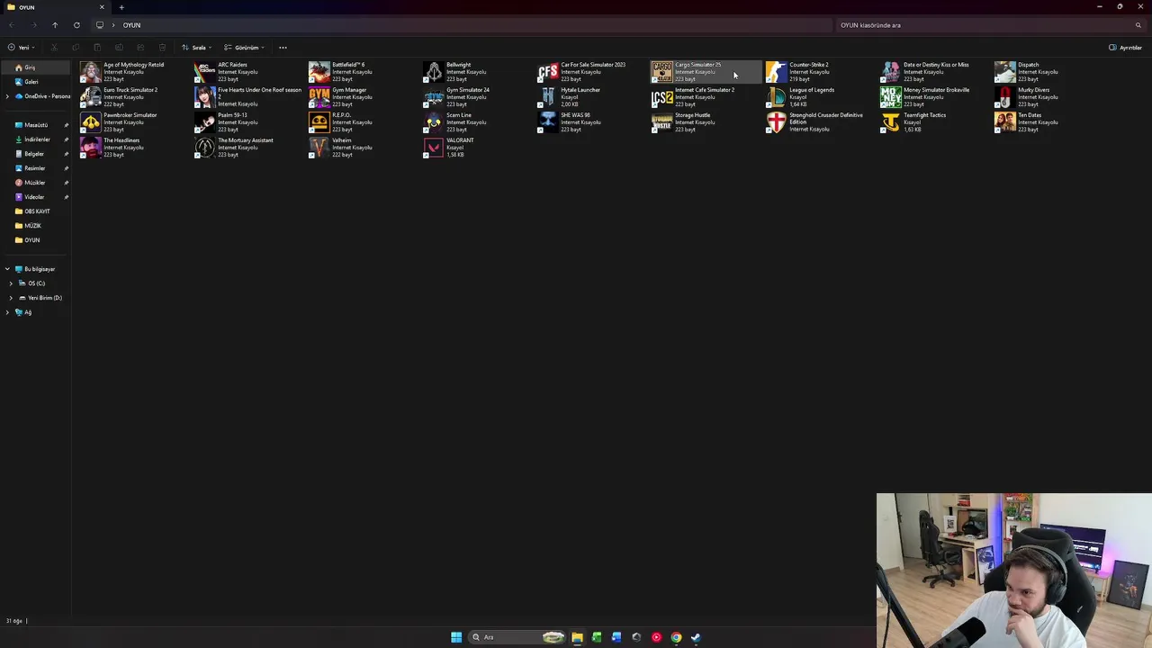
Task: Open the Resimler folder
Action: (x=36, y=168)
